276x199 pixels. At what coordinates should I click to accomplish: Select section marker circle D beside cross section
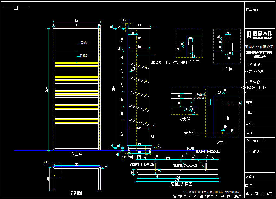tap(46, 163)
